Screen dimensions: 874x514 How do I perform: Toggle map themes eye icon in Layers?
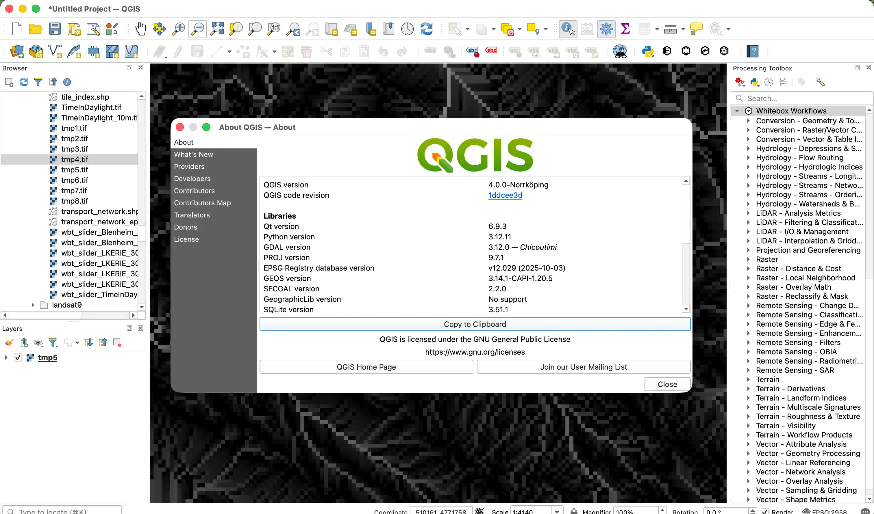38,342
